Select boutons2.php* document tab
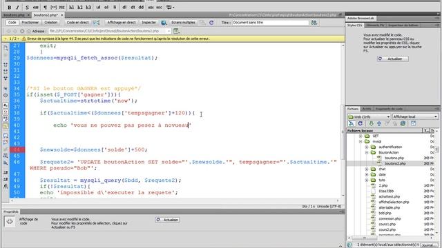 [x=46, y=15]
